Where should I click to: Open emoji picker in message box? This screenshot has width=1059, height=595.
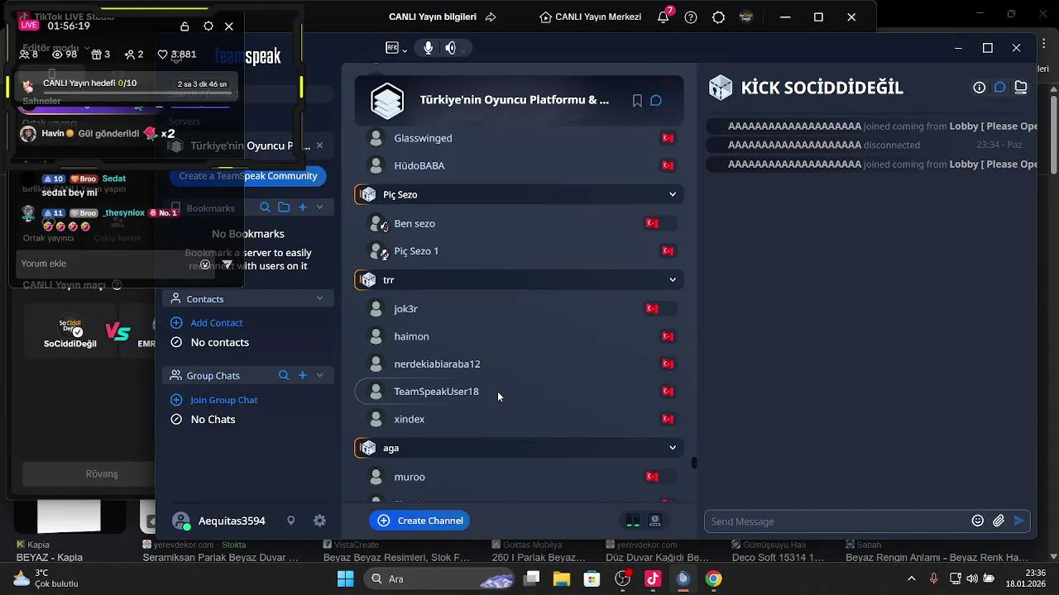click(978, 521)
